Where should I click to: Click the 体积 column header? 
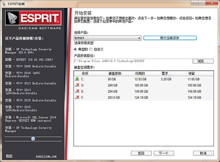(x=85, y=73)
